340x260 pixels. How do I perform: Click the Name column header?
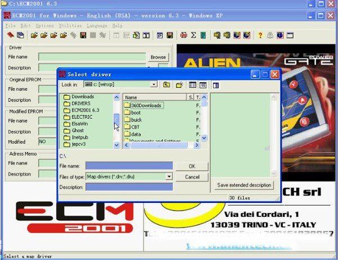(155, 97)
